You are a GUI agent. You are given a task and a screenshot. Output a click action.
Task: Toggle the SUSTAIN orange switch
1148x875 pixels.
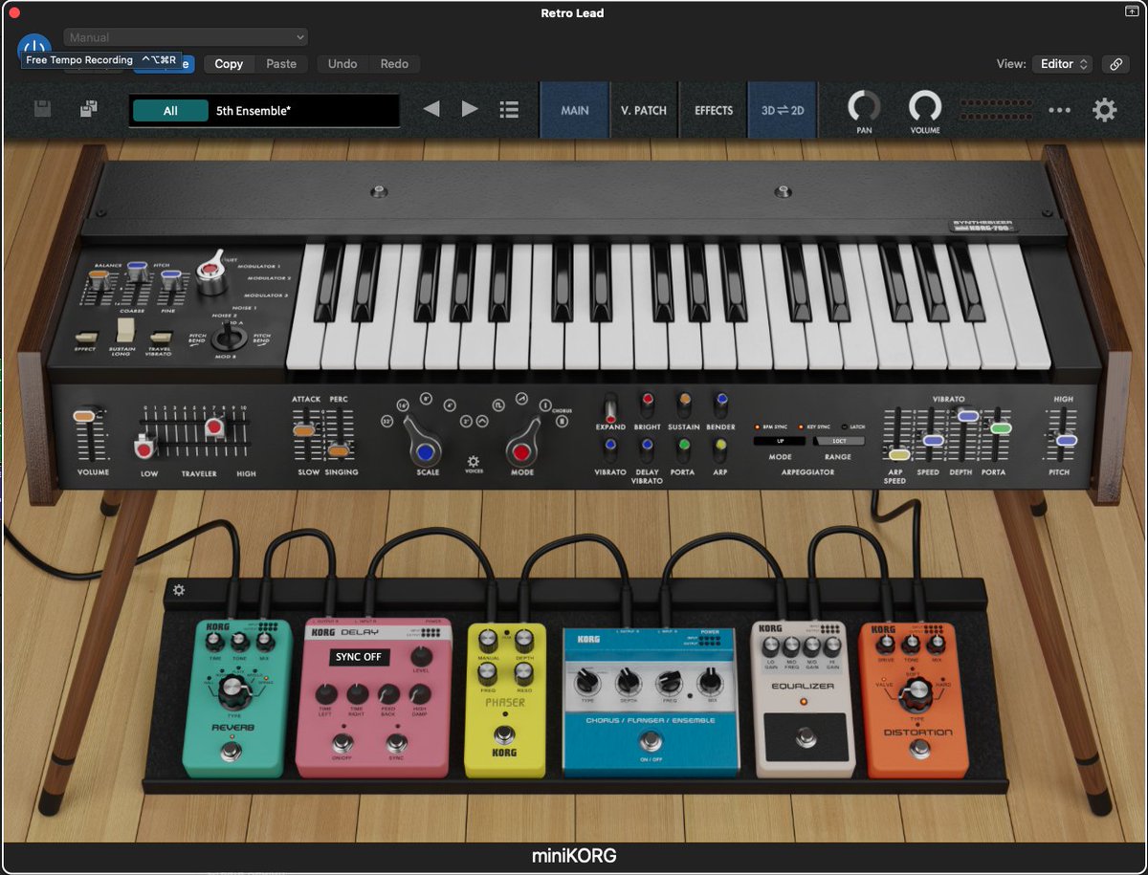click(684, 404)
